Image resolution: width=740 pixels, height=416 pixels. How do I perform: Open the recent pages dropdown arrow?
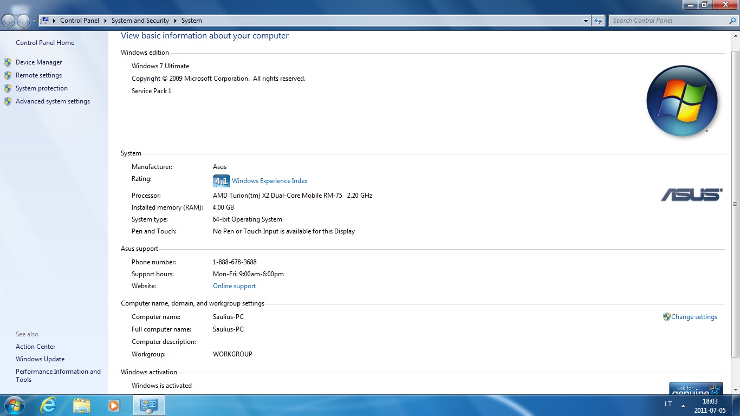click(x=35, y=21)
